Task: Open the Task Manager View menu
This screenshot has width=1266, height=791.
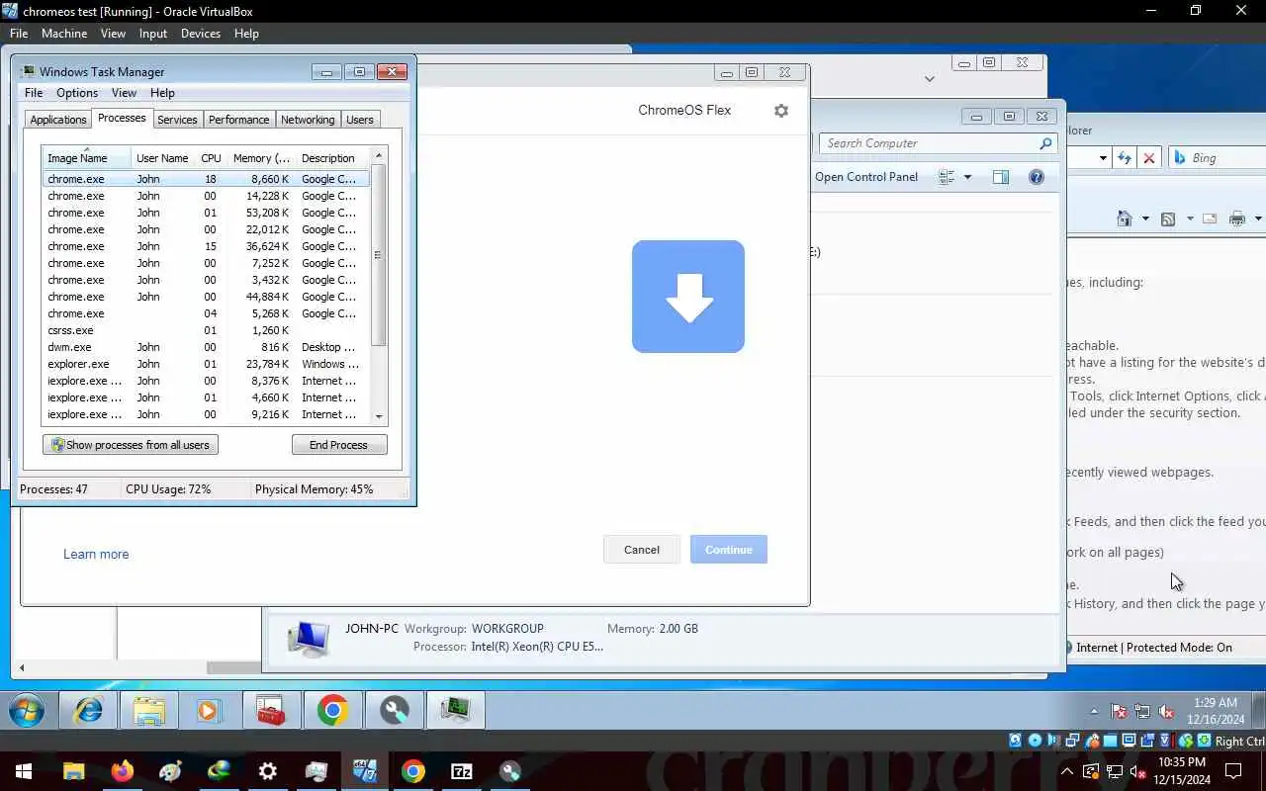Action: click(124, 93)
